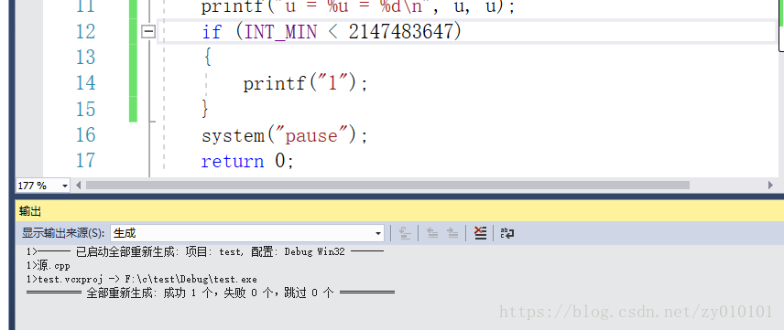This screenshot has height=330, width=784.
Task: Click the Find Message in Code icon
Action: click(405, 233)
